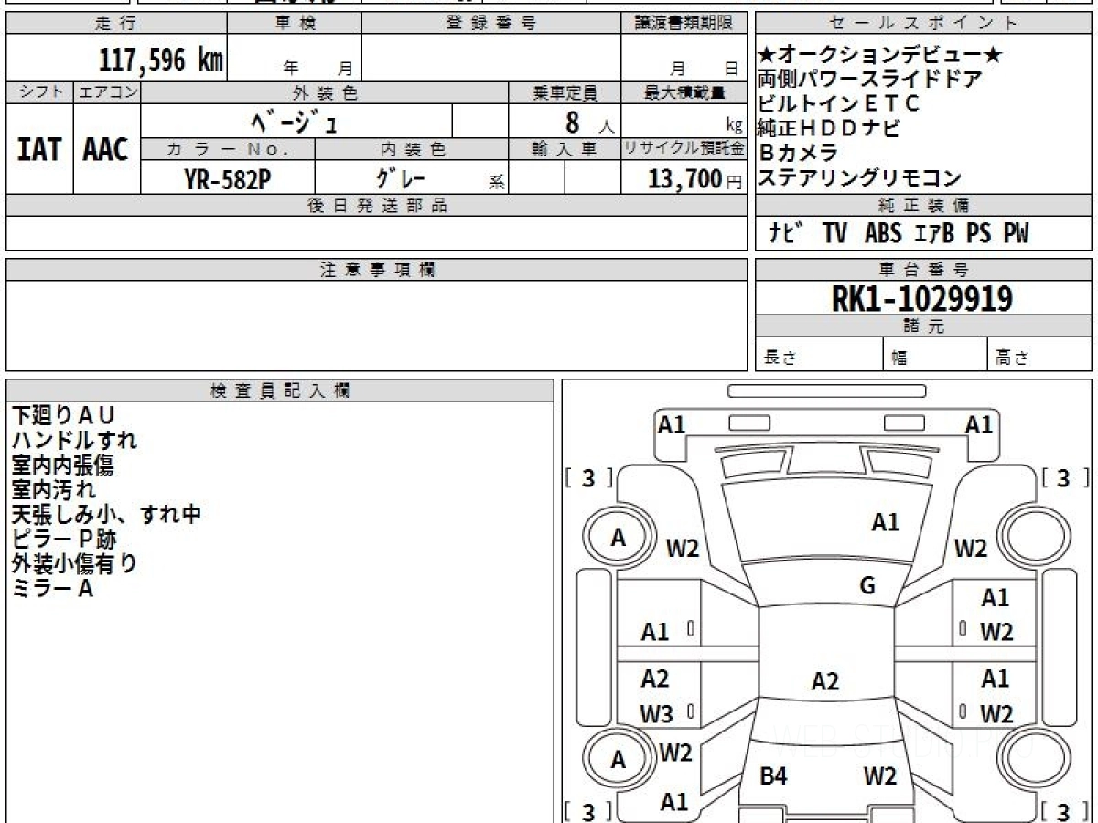Click the 車台番号 header
The image size is (1098, 823).
click(x=924, y=270)
